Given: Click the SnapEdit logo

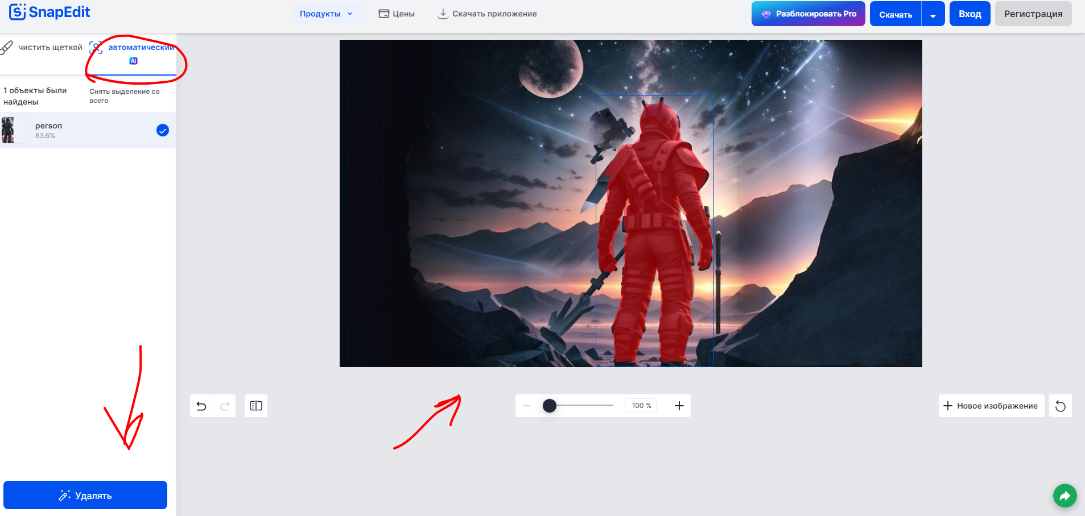Looking at the screenshot, I should [49, 12].
